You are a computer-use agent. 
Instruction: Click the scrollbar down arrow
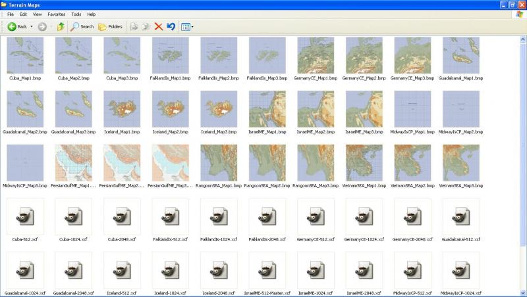pyautogui.click(x=523, y=293)
